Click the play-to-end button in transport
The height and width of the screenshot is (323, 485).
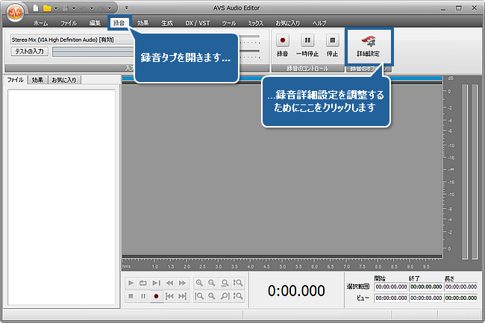click(x=157, y=283)
